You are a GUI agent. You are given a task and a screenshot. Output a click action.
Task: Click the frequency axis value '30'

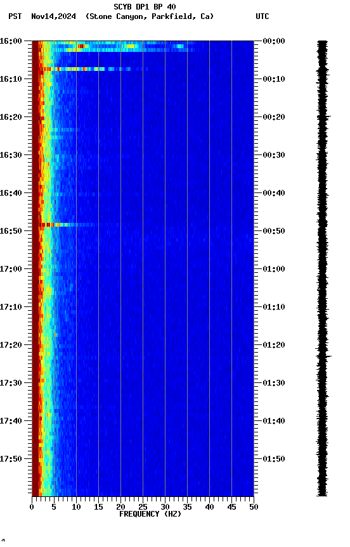(165, 507)
